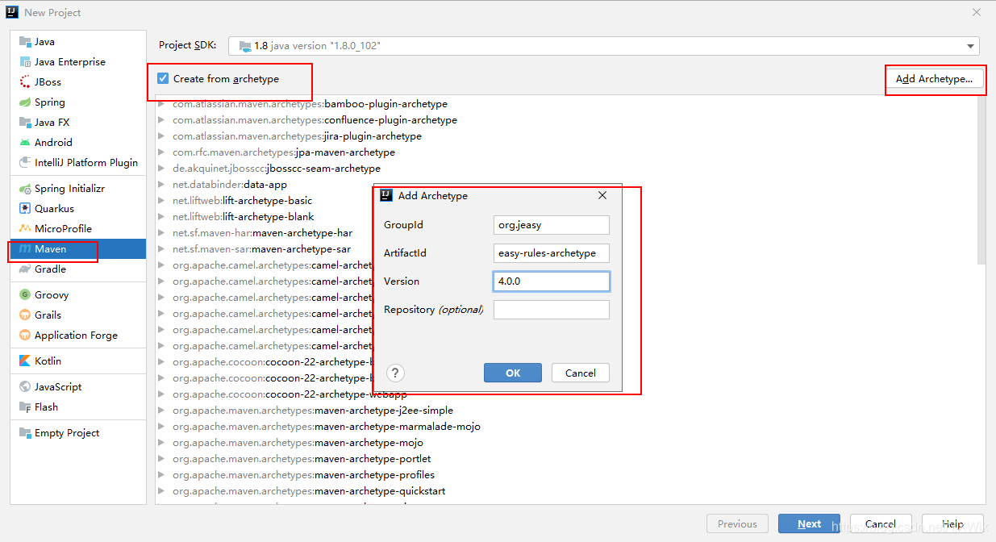Focus the GroupId input field
Image resolution: width=996 pixels, height=542 pixels.
coord(552,225)
